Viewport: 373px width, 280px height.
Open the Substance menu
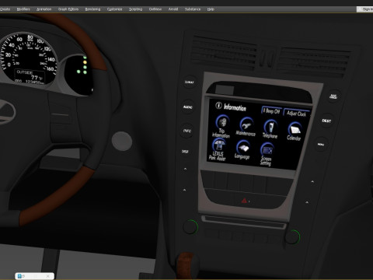[x=193, y=9]
